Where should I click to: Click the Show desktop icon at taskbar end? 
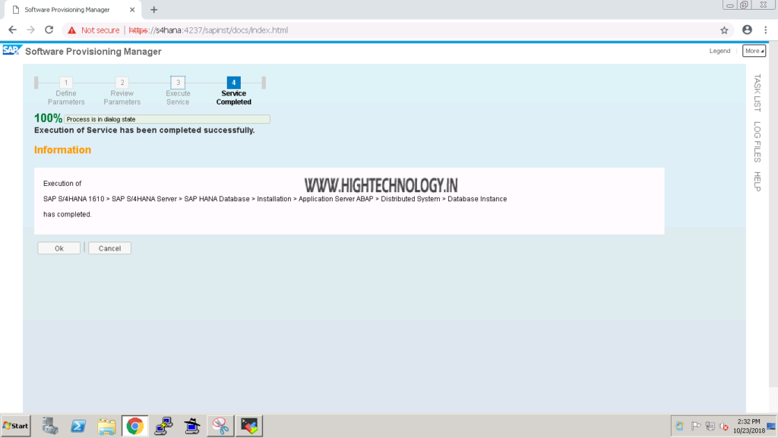tap(772, 426)
